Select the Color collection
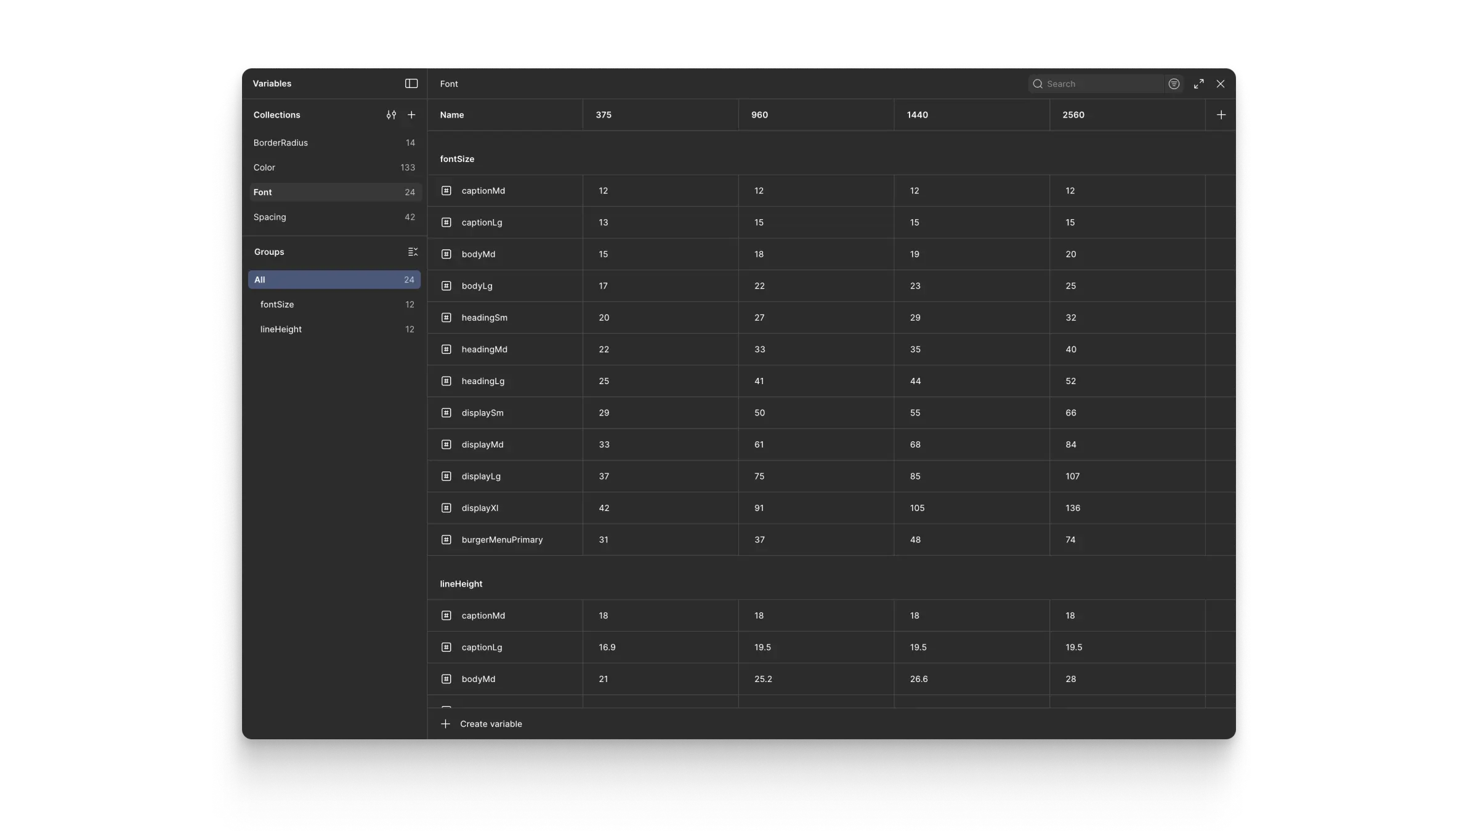1478x831 pixels. click(x=265, y=167)
